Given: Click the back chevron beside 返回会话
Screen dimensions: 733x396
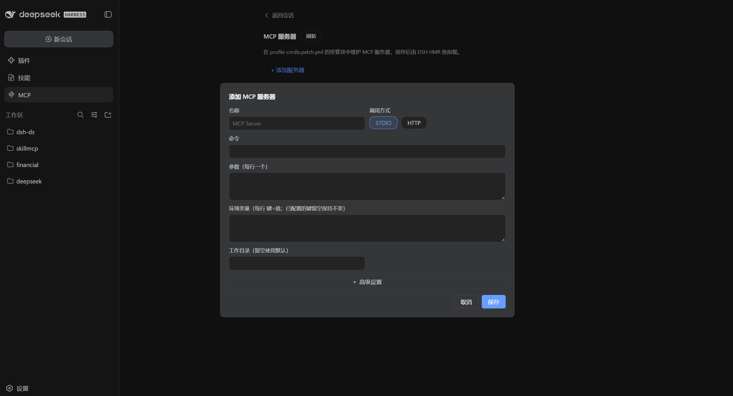Looking at the screenshot, I should tap(267, 15).
